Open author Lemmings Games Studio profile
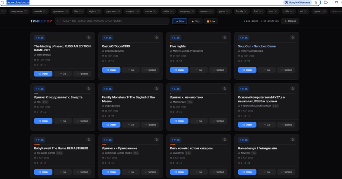The width and height of the screenshot is (342, 179). click(118, 153)
